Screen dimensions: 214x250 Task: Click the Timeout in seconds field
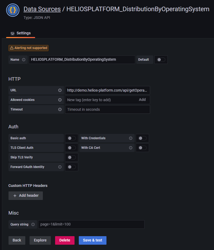(107, 109)
